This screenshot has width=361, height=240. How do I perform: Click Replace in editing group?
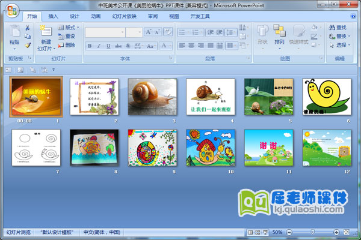tap(339, 36)
